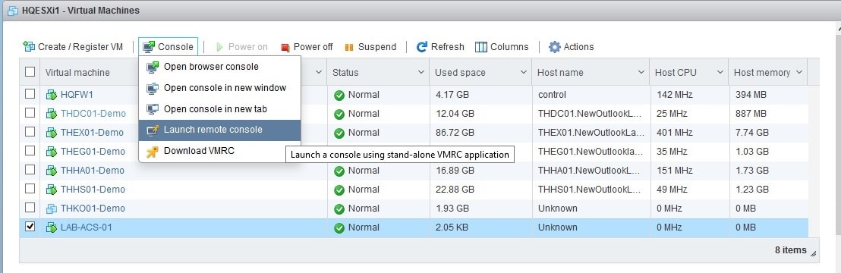This screenshot has width=841, height=273.
Task: Open the LAB-ACS-01 virtual machine link
Action: (x=87, y=227)
